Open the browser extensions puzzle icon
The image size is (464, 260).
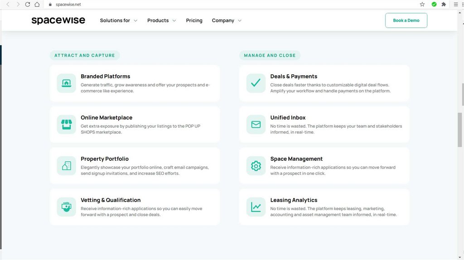point(444,5)
